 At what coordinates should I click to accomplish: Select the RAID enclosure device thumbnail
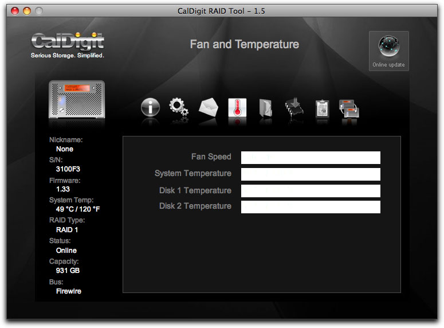77,99
